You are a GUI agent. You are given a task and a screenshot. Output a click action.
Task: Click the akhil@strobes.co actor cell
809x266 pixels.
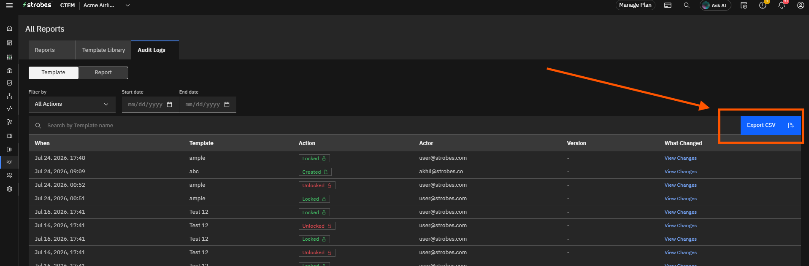441,172
